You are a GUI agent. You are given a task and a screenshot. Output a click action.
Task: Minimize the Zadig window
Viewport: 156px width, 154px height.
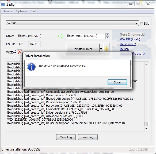click(131, 3)
